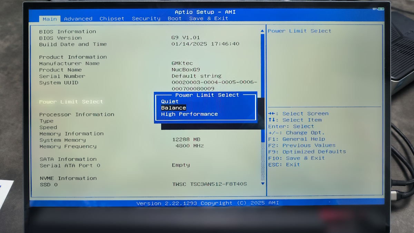Click the F9: Optimized Defaults hint
This screenshot has height=233, width=414.
click(307, 152)
